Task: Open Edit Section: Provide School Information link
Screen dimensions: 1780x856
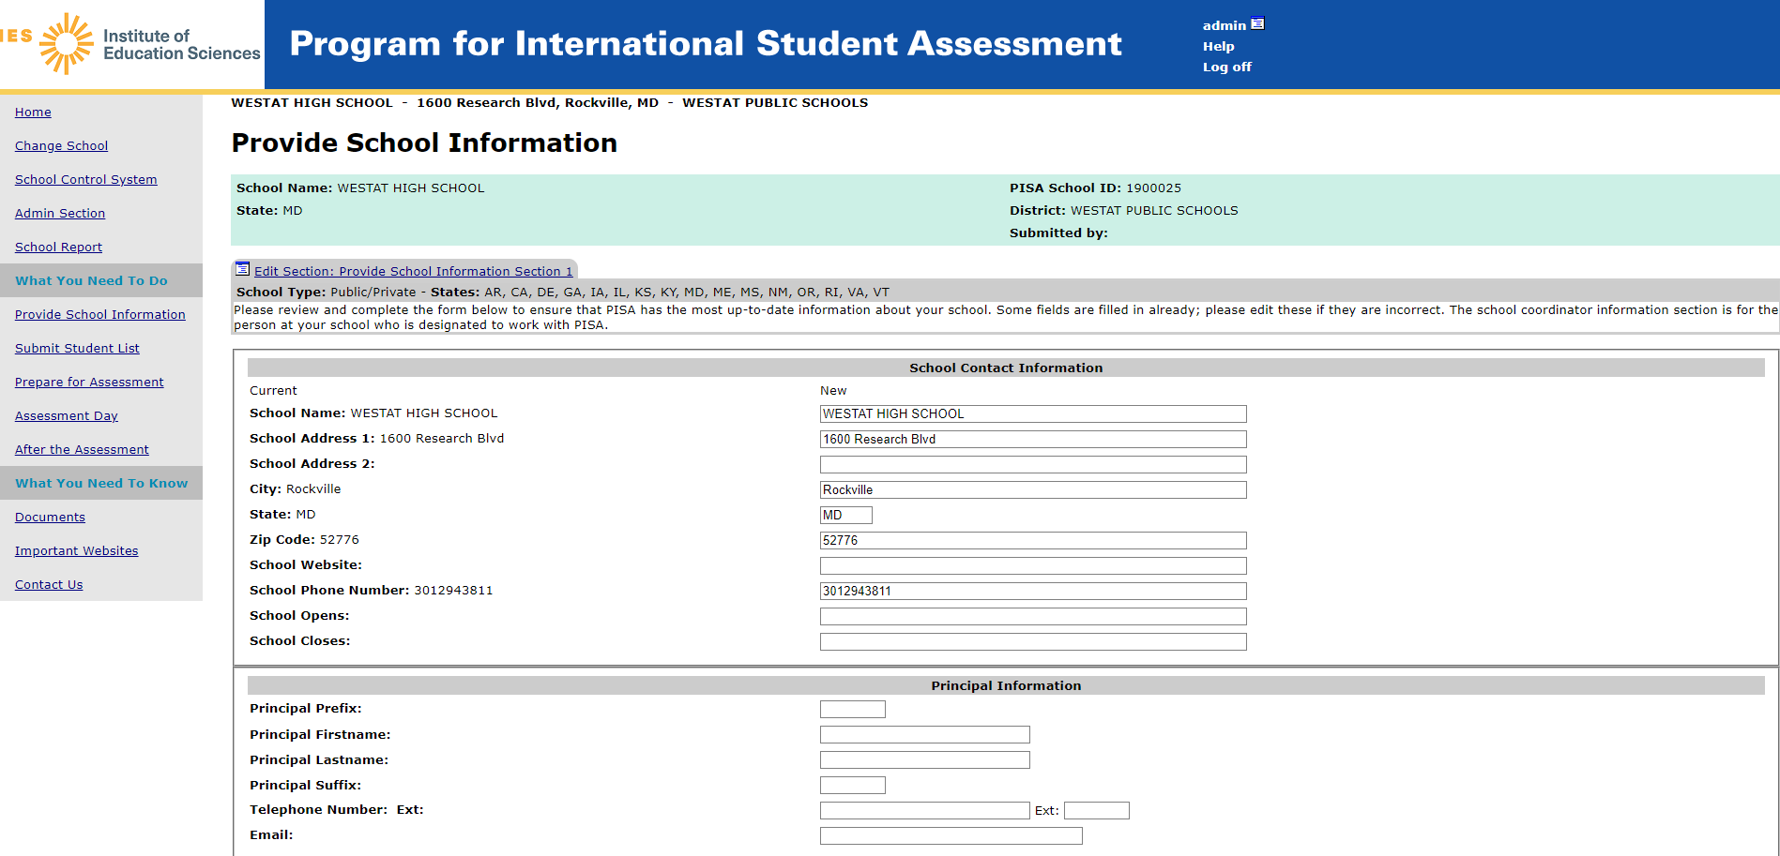Action: click(x=413, y=271)
